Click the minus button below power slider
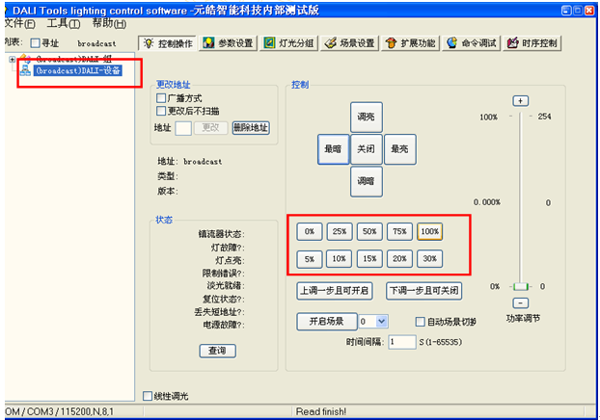This screenshot has height=420, width=600. (x=521, y=303)
